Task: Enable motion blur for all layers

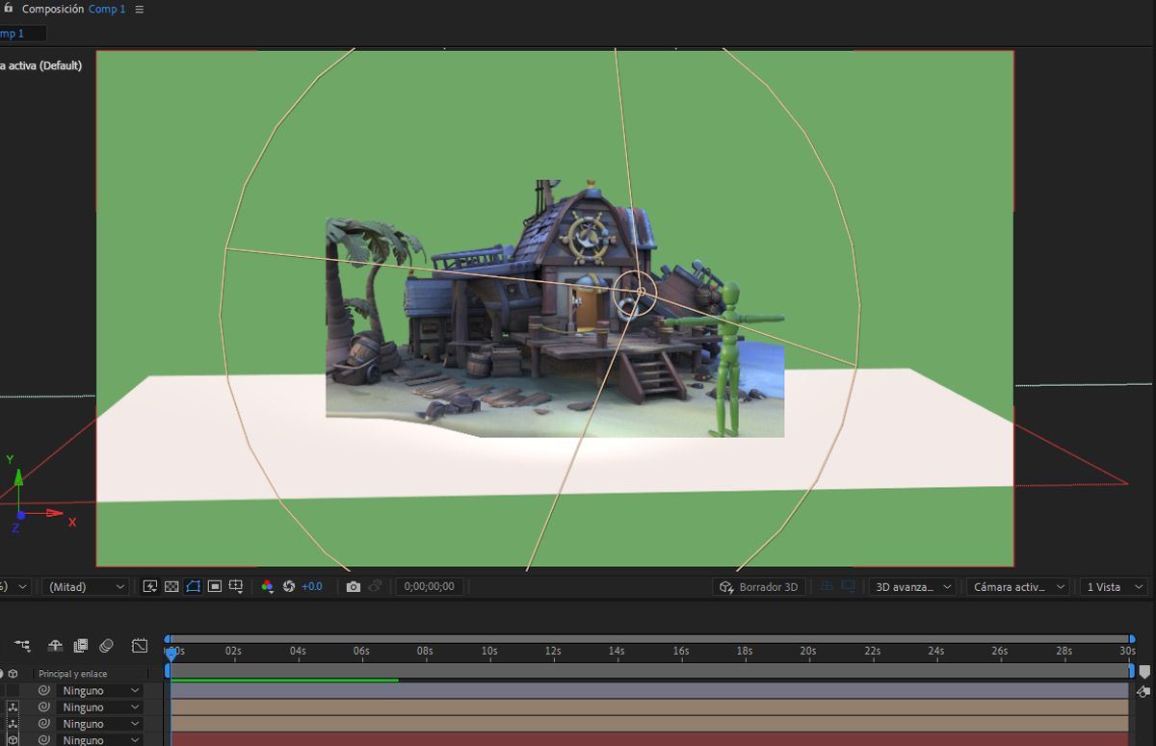Action: (106, 646)
